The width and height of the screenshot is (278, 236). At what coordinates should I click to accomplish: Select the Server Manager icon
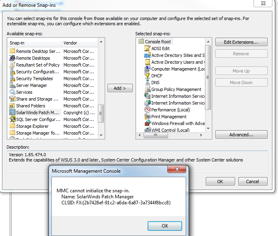pyautogui.click(x=12, y=85)
